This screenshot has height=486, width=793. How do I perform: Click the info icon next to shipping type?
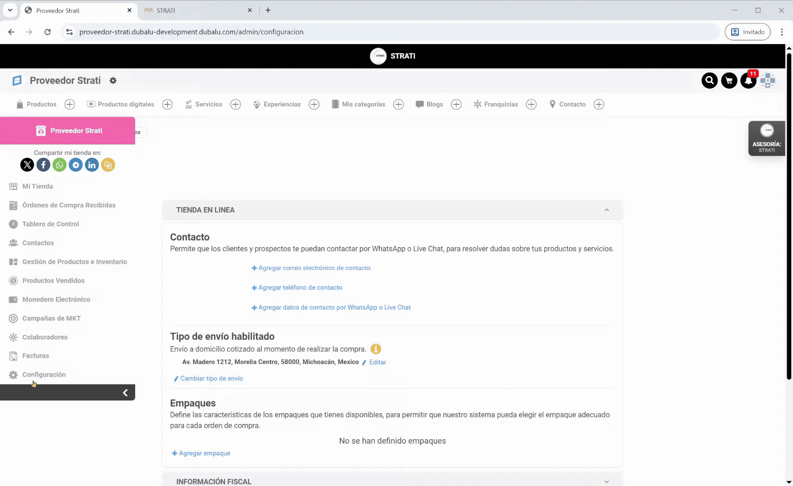point(376,349)
